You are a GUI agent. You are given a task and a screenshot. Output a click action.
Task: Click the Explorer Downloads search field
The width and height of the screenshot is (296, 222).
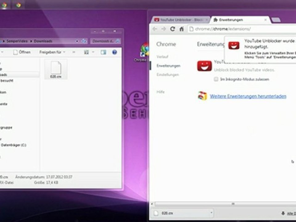(x=105, y=41)
